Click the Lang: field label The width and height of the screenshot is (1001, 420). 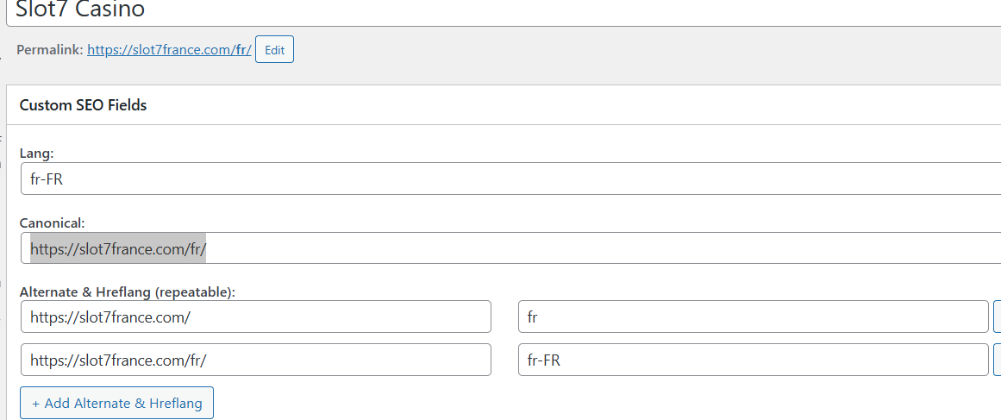[37, 153]
